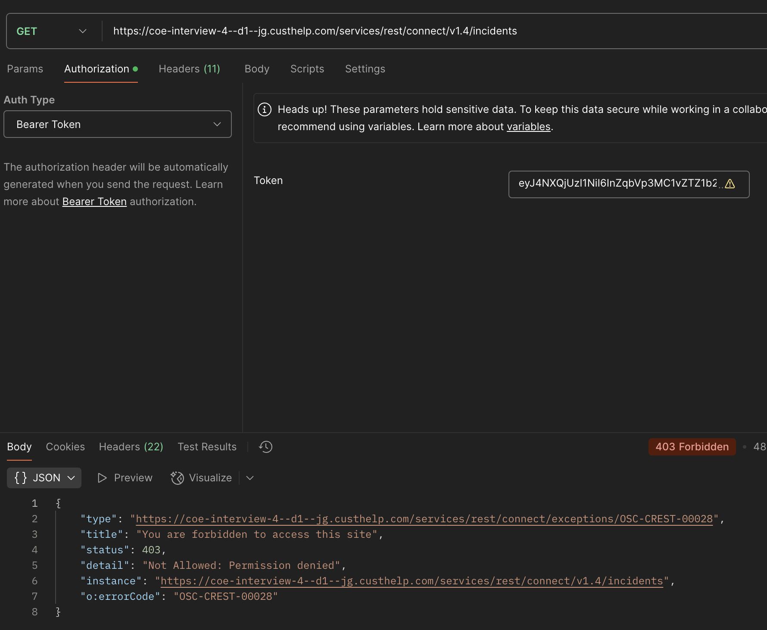Switch to the Scripts tab
Image resolution: width=767 pixels, height=630 pixels.
[x=307, y=69]
